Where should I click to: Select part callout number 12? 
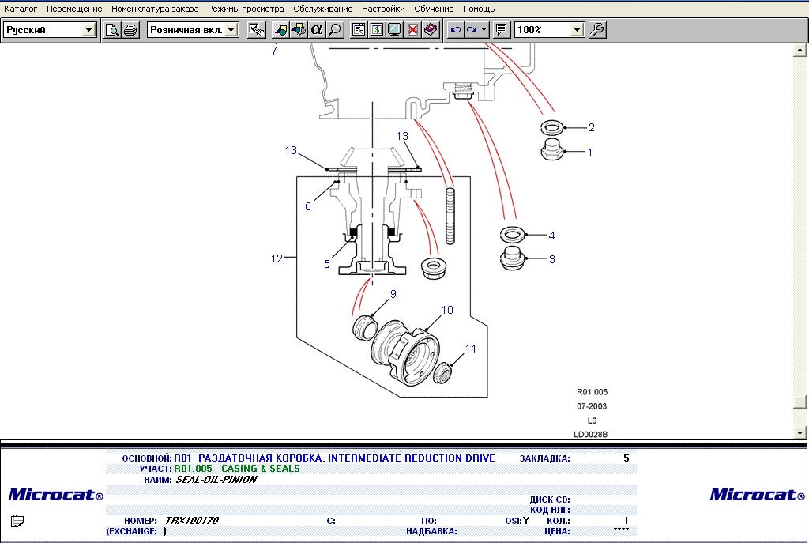(277, 258)
